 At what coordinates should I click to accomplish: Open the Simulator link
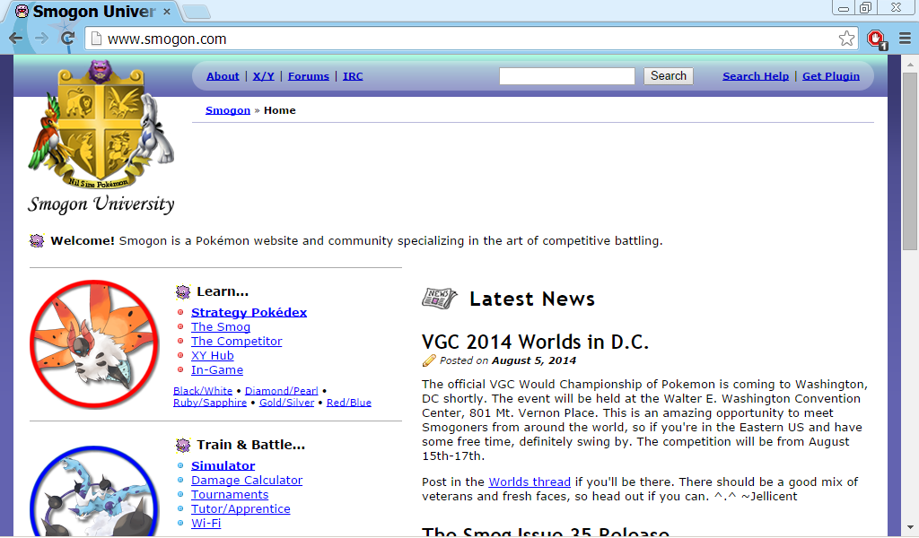pyautogui.click(x=223, y=465)
